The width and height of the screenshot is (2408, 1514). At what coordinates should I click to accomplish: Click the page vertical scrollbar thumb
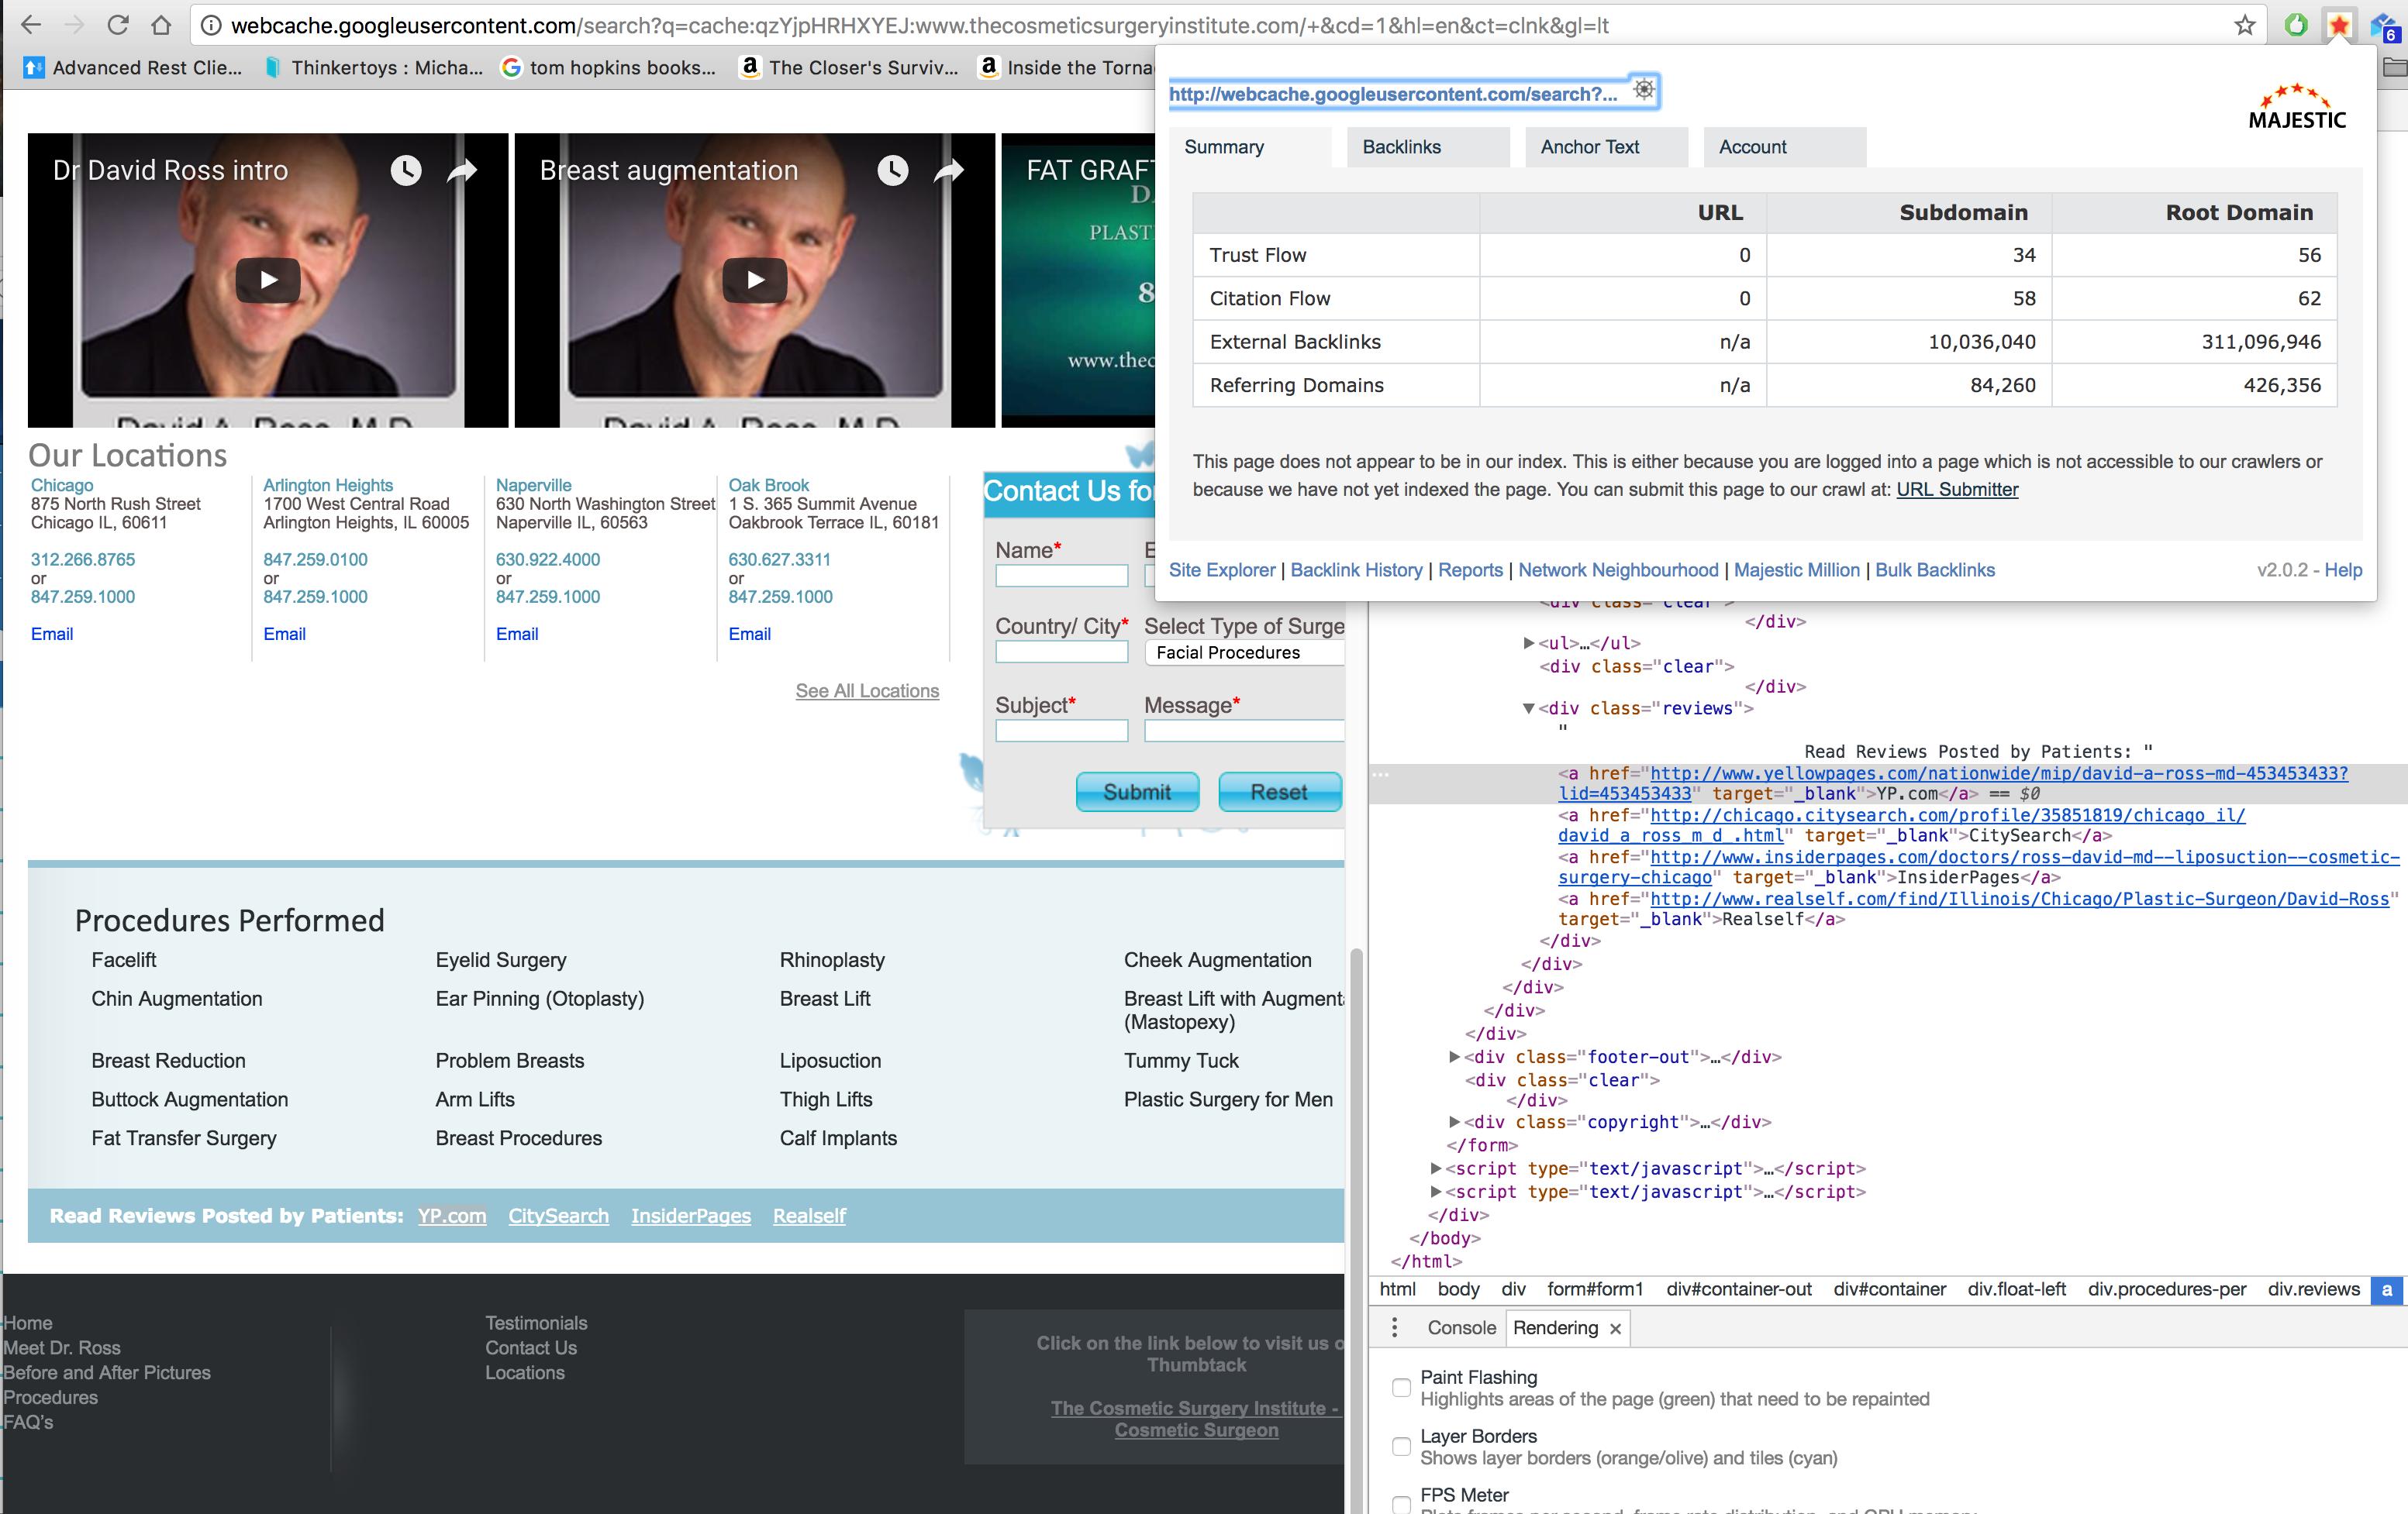(1356, 1229)
